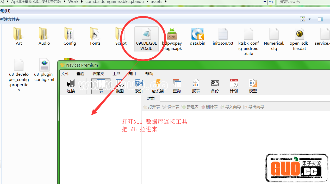330x184 pixels.
Task: Expand the address bar history dropdown
Action: (x=265, y=2)
